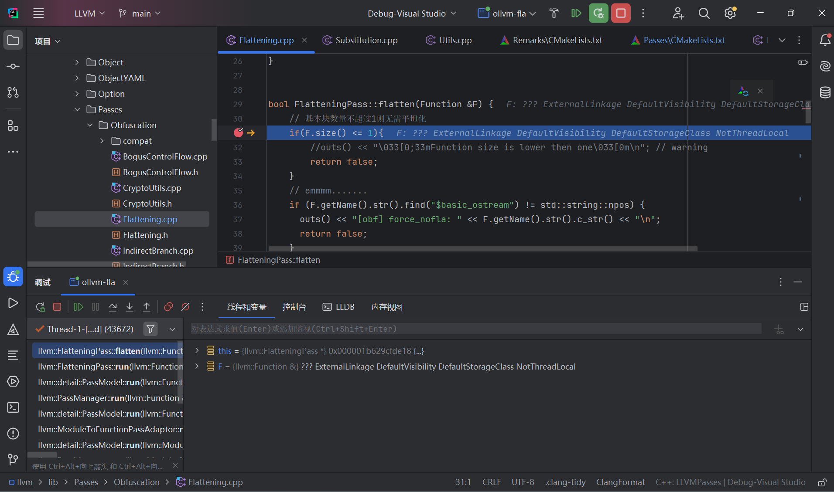
Task: View breakpoints in debugger toolbar
Action: tap(168, 307)
